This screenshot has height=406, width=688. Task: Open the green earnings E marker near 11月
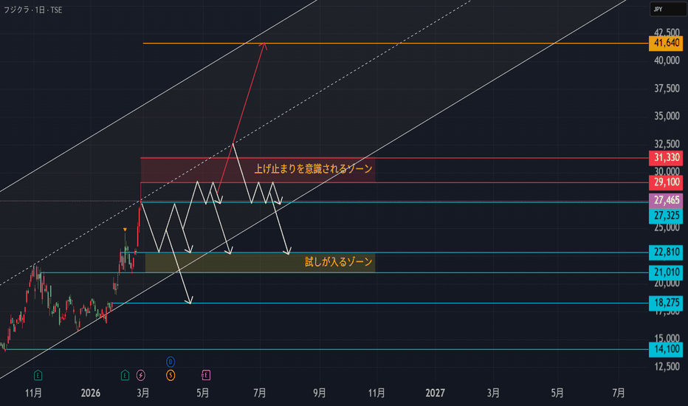38,375
